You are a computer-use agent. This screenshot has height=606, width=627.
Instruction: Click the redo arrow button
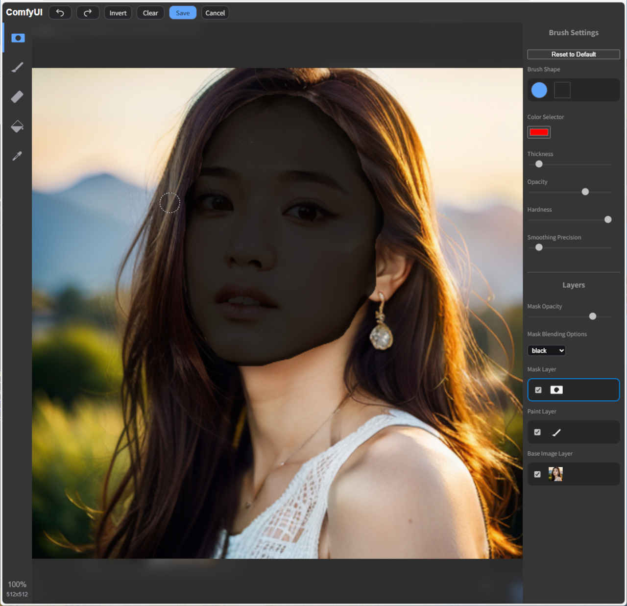tap(88, 13)
